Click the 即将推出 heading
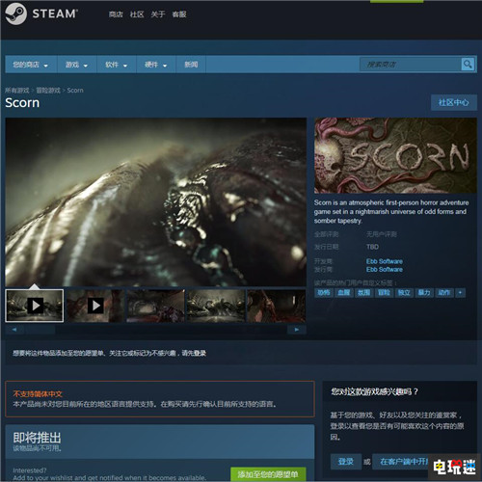482x482 pixels. [37, 438]
